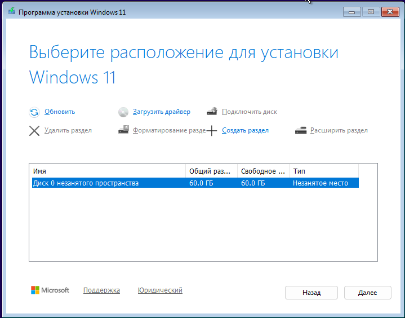The height and width of the screenshot is (318, 405).
Task: Open the Обновить link
Action: pyautogui.click(x=60, y=112)
